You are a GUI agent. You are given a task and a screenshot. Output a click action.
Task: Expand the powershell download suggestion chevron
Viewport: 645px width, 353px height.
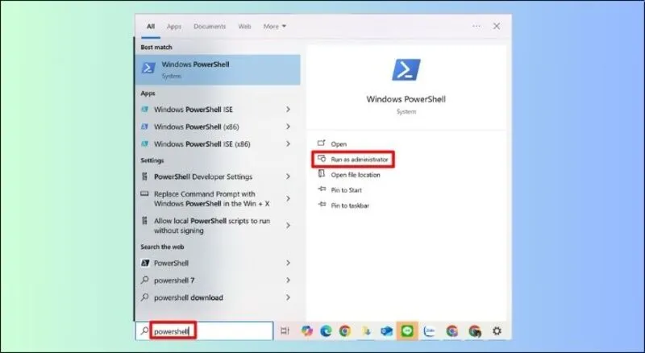pyautogui.click(x=288, y=297)
